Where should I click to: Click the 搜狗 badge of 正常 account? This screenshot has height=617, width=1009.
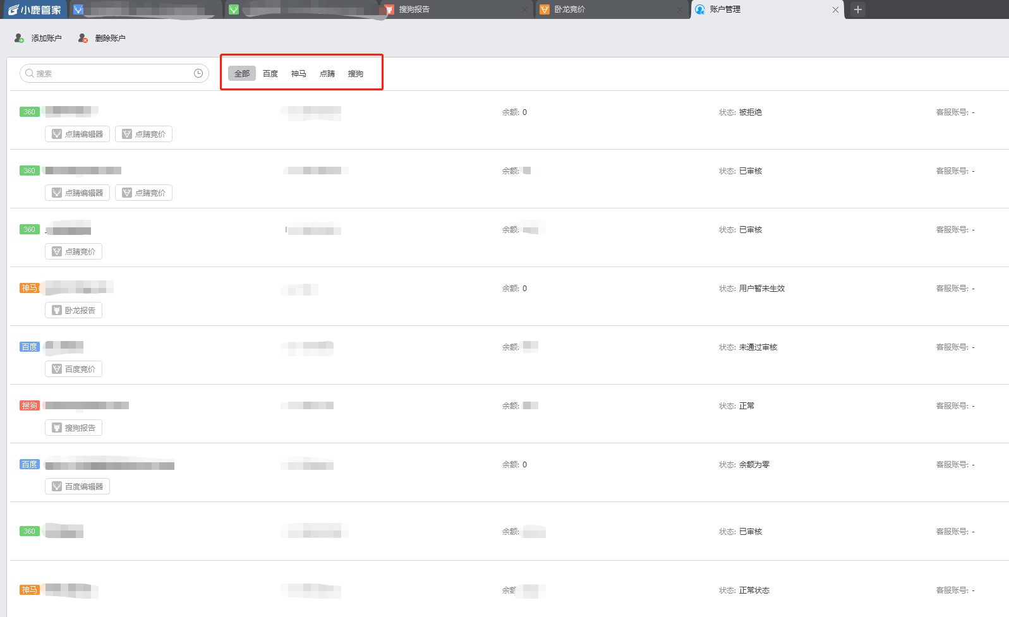30,405
